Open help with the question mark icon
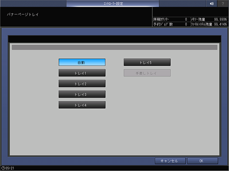 point(223,4)
